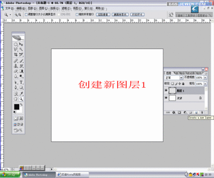This screenshot has width=214, height=178.
Task: Click the 打印尺寸 button
Action: 137,15
